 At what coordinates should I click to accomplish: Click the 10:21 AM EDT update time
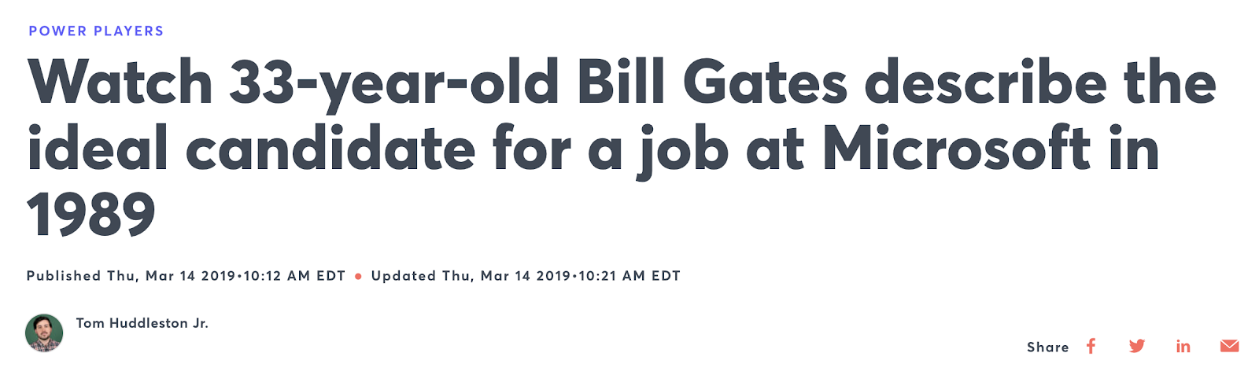[629, 276]
